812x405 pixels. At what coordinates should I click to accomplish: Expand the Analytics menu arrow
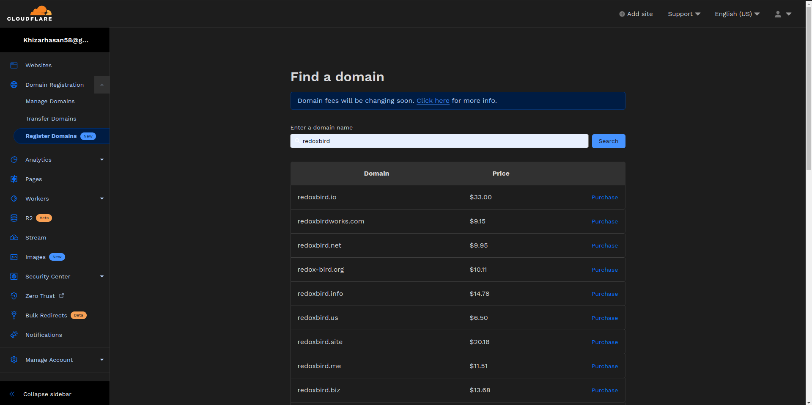pos(102,160)
